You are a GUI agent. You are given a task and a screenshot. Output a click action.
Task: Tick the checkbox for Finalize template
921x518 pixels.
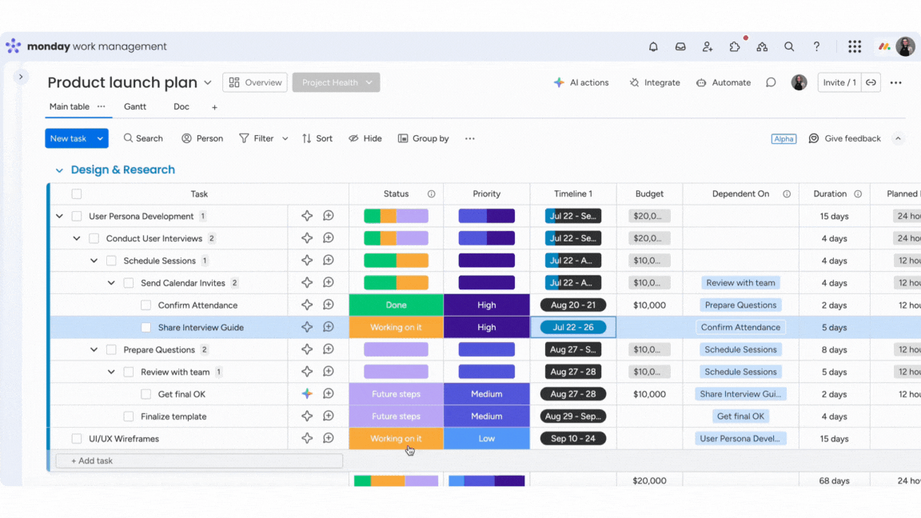point(129,416)
